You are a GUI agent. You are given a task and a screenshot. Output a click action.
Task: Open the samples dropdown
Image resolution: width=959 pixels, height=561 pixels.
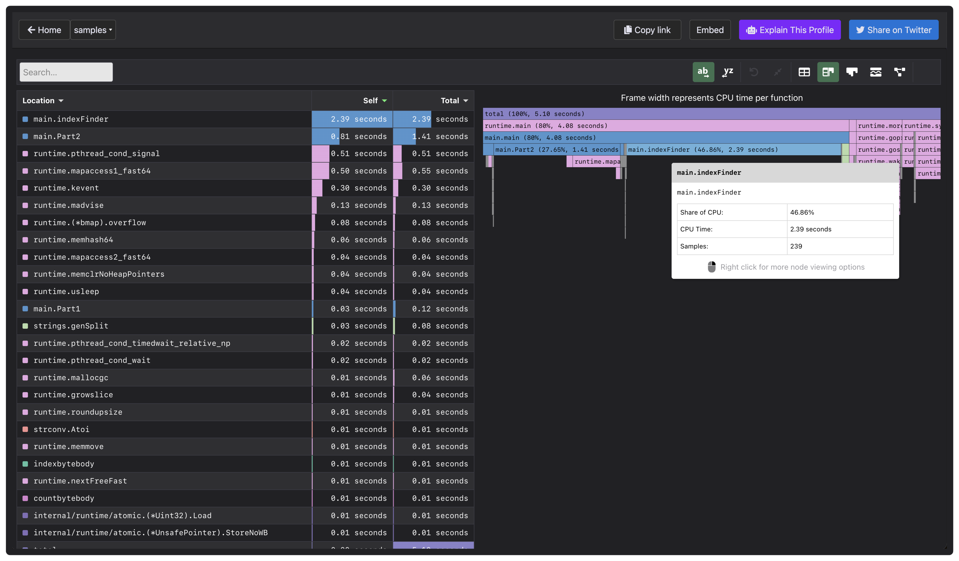(x=93, y=30)
